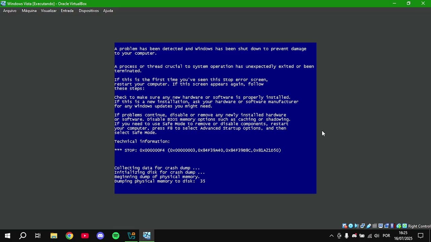
Task: Click 'Initializing disk for crash dump' line
Action: [160, 172]
